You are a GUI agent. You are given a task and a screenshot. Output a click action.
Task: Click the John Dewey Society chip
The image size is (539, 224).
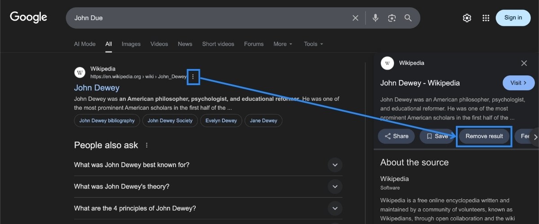coord(170,121)
